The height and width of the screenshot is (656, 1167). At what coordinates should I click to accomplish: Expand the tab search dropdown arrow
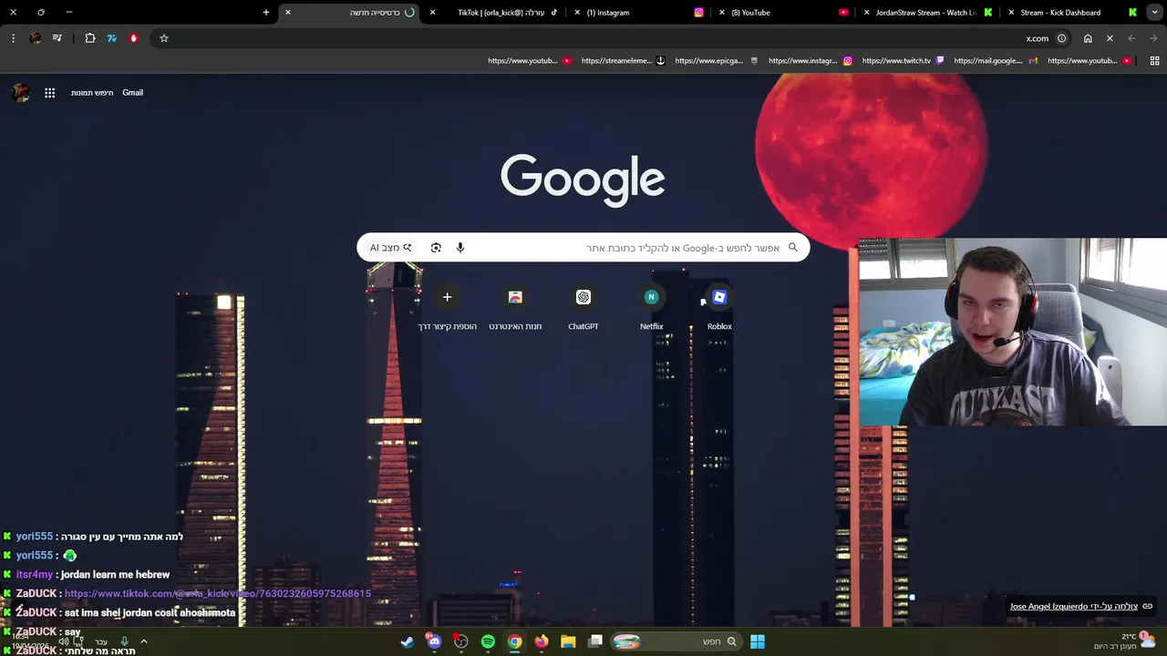pyautogui.click(x=1154, y=13)
